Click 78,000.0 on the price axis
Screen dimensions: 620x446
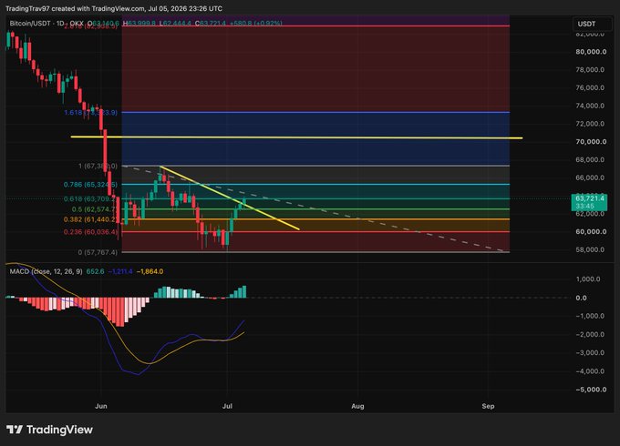coord(590,70)
